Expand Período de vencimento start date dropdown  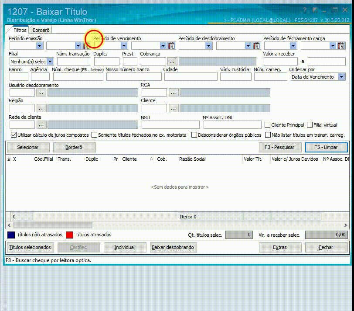pyautogui.click(x=124, y=46)
